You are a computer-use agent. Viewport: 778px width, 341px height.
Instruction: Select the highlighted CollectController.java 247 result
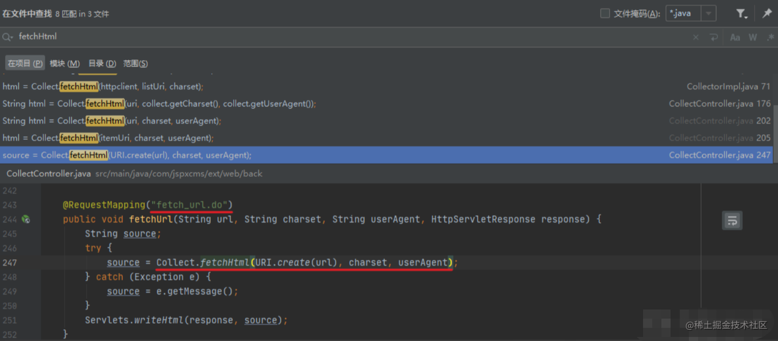pyautogui.click(x=386, y=155)
